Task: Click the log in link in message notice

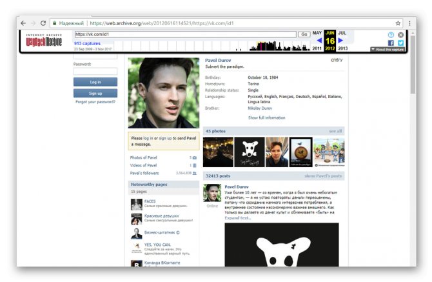Action: coord(148,138)
